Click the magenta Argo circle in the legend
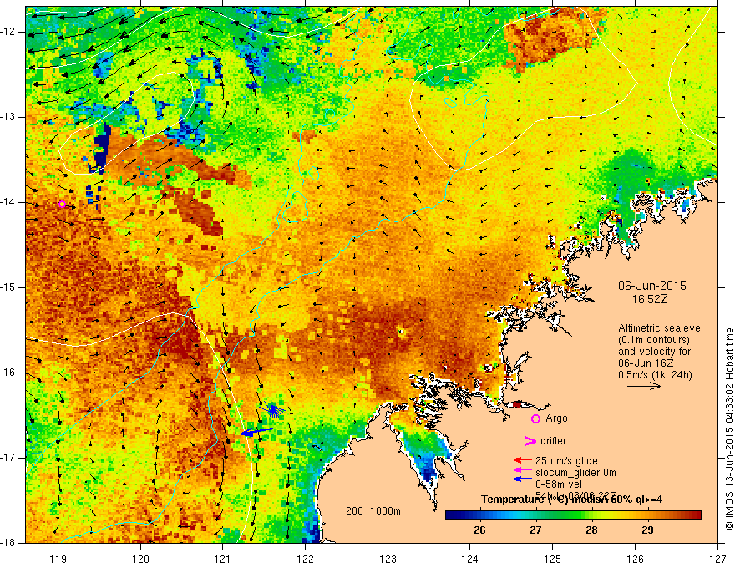735x568 pixels. [535, 419]
